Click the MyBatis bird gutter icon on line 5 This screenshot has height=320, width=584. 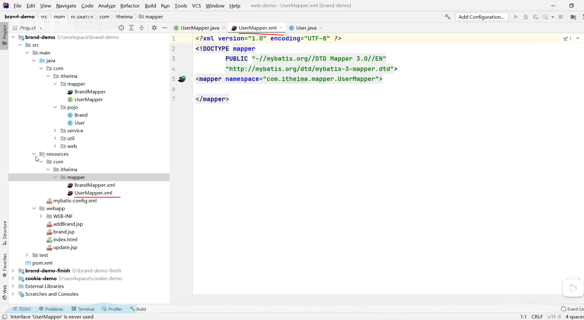pyautogui.click(x=182, y=79)
